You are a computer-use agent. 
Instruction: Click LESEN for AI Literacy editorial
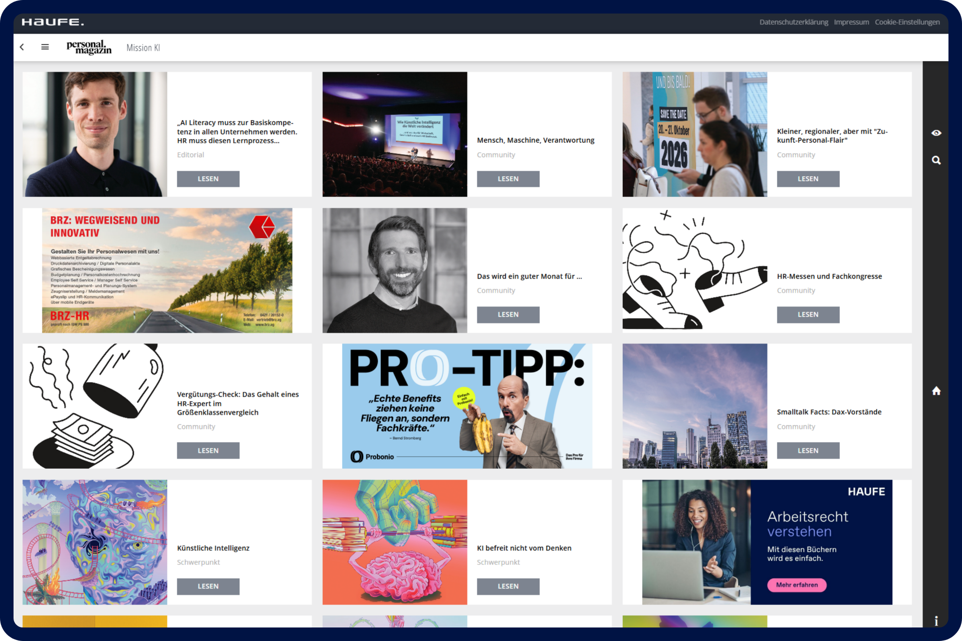point(208,179)
